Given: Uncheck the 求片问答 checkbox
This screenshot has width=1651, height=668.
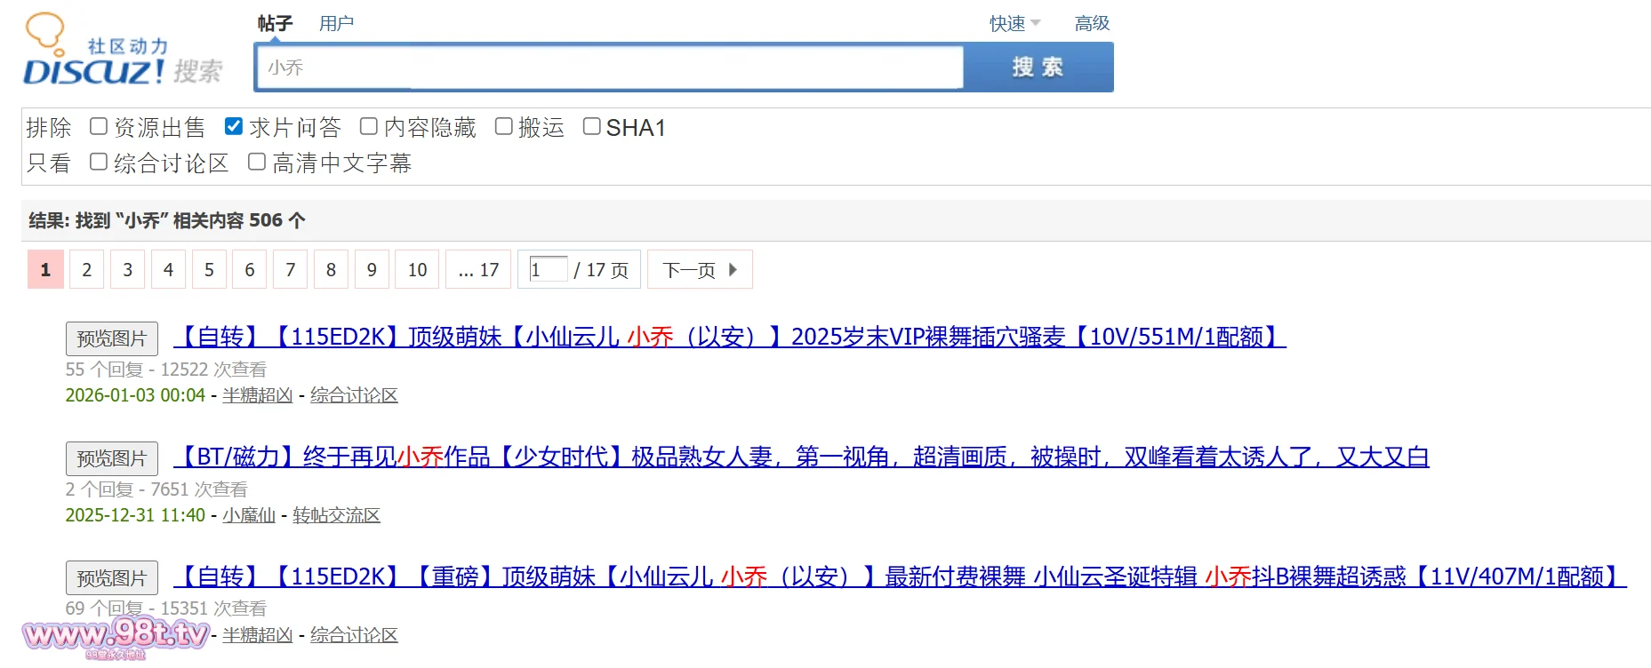Looking at the screenshot, I should click(x=234, y=127).
